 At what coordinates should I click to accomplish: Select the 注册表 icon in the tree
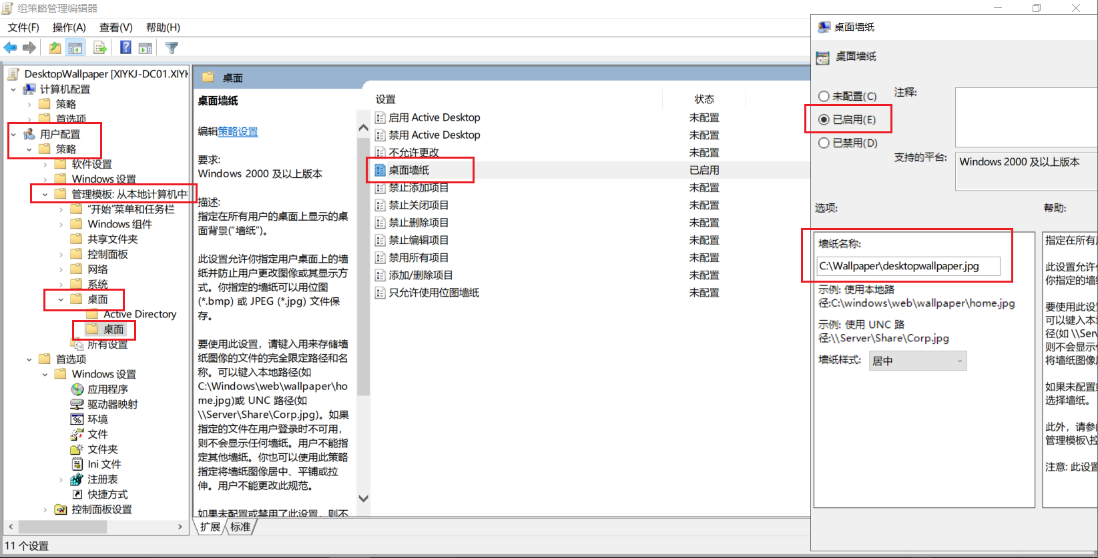[x=77, y=479]
